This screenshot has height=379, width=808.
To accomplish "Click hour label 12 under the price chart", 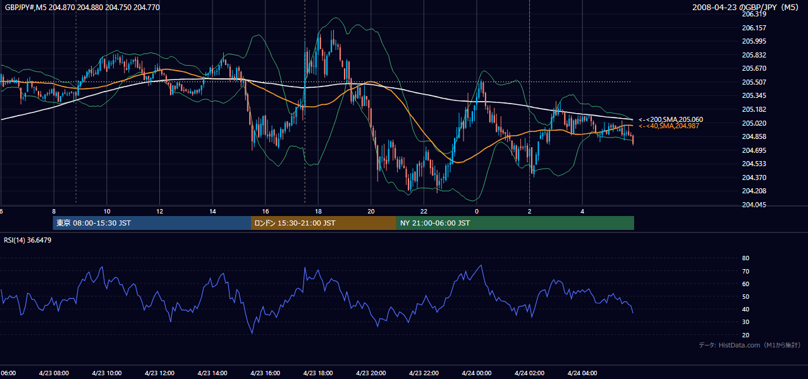I will pyautogui.click(x=159, y=212).
